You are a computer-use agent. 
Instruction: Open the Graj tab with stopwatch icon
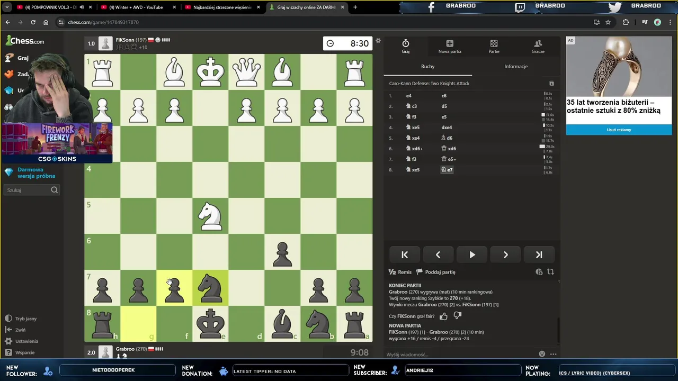406,47
